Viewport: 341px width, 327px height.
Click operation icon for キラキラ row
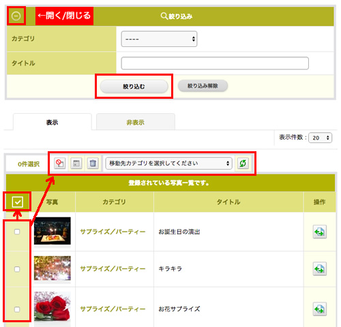click(x=320, y=269)
